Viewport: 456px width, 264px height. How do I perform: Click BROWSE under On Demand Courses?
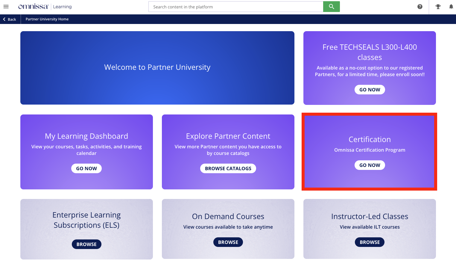point(228,242)
